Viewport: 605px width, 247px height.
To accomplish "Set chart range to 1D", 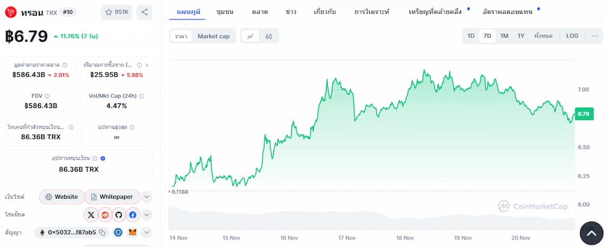I will tap(471, 36).
